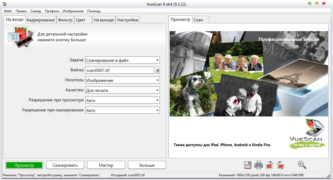Viewport: 333px width, 180px height.
Task: Click the app icon in title bar
Action: point(5,4)
